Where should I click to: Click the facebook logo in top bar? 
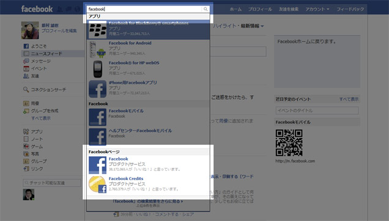(37, 9)
